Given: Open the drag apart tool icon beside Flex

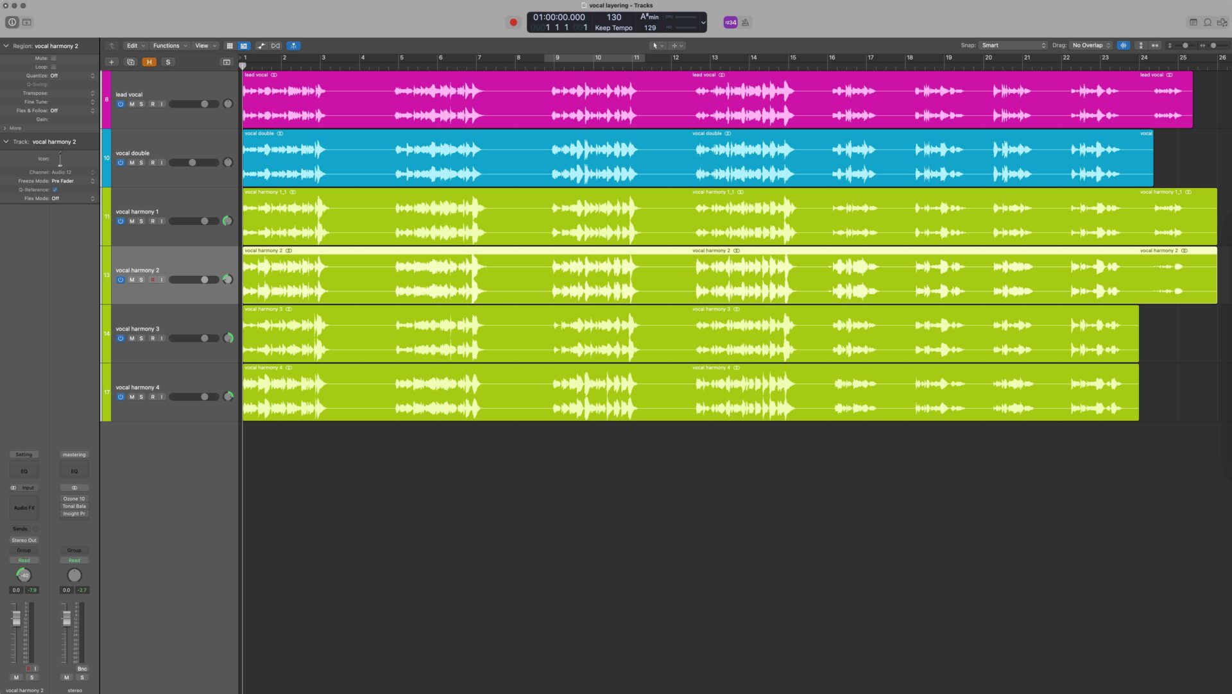Looking at the screenshot, I should [x=276, y=46].
